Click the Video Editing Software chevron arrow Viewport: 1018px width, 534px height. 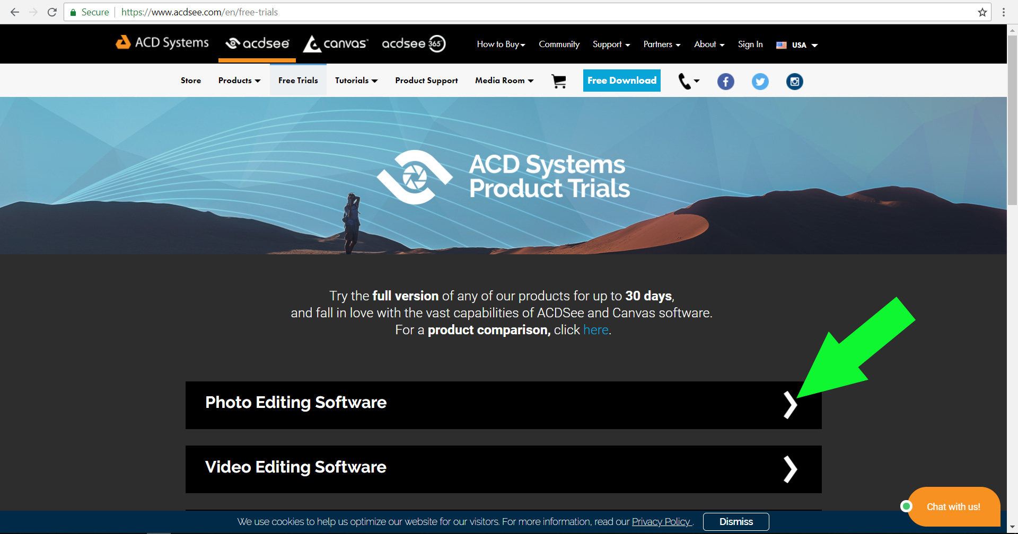[x=790, y=469]
